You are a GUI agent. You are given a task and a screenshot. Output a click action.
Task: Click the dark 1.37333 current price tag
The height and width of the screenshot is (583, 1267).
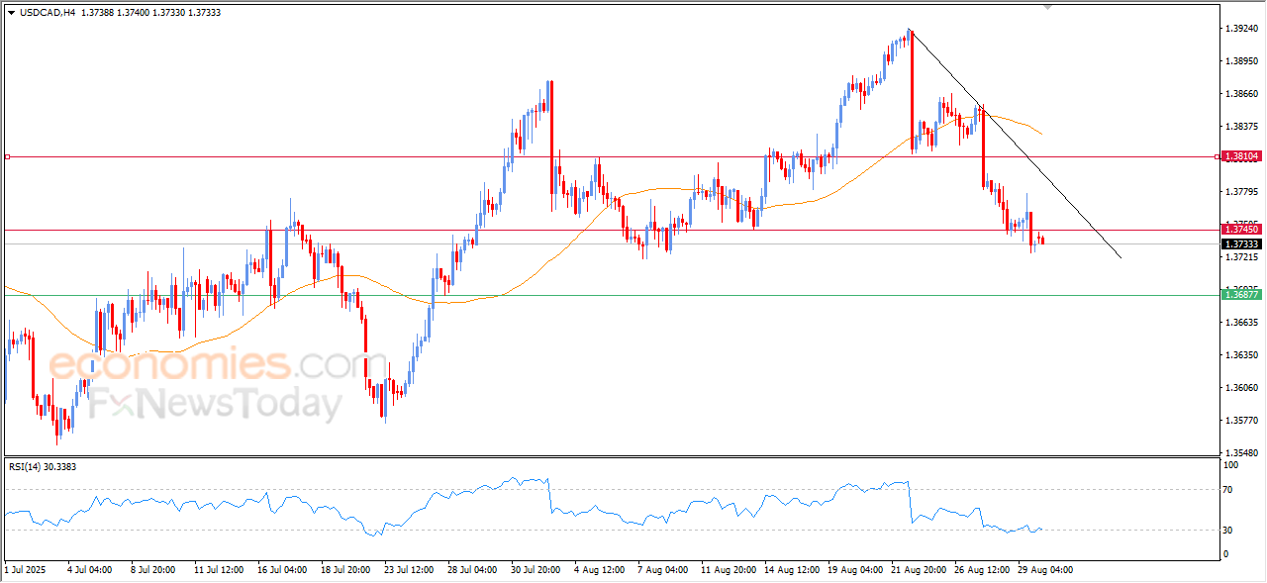[x=1241, y=243]
